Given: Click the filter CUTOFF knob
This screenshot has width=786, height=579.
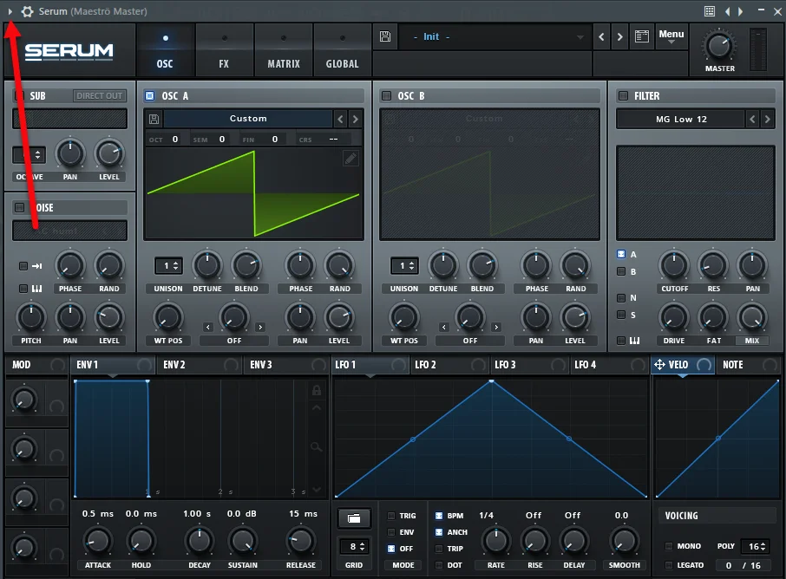Looking at the screenshot, I should pyautogui.click(x=674, y=265).
